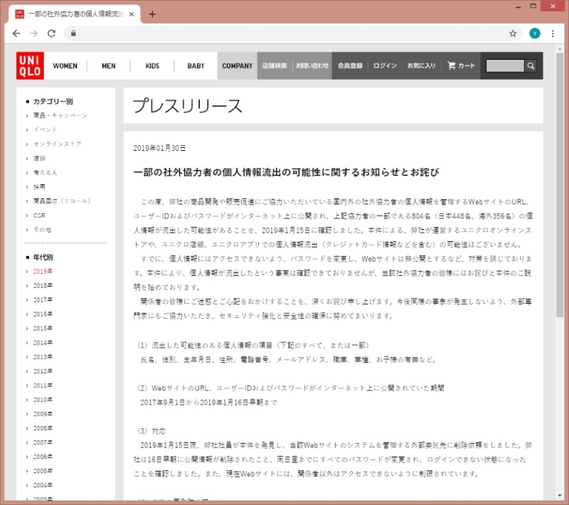Open the Chrome three-dot menu

click(x=553, y=33)
